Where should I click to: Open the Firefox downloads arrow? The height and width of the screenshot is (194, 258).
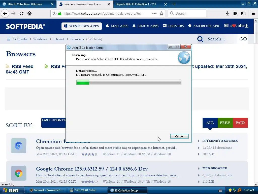coord(227,13)
